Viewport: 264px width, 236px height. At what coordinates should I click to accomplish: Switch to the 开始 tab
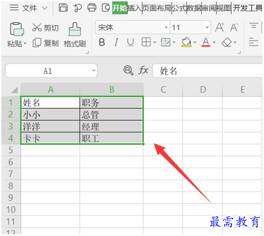[x=120, y=8]
